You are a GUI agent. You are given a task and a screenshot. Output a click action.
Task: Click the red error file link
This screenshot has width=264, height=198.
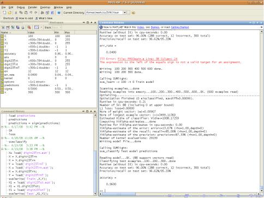tap(147, 59)
